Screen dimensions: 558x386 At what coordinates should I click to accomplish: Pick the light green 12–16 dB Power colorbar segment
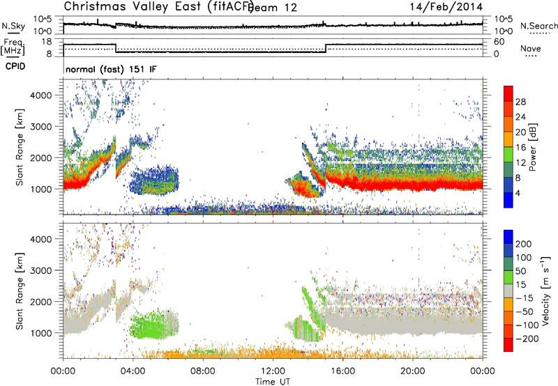(x=508, y=154)
